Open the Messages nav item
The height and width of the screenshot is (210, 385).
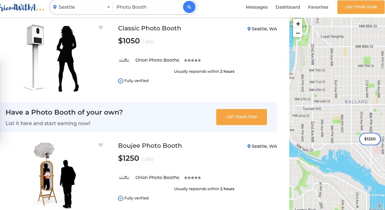tap(256, 7)
